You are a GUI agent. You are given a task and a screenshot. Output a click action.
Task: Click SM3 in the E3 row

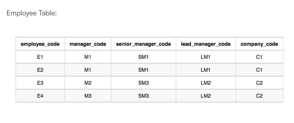pos(143,83)
